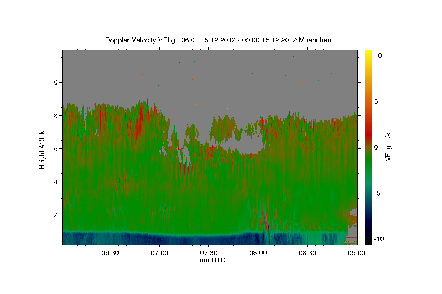The image size is (442, 294).
Task: Click the "VELg m/s" colorbar label
Action: coord(388,147)
